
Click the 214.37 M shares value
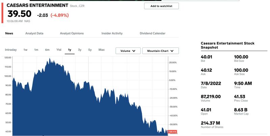pyautogui.click(x=210, y=123)
